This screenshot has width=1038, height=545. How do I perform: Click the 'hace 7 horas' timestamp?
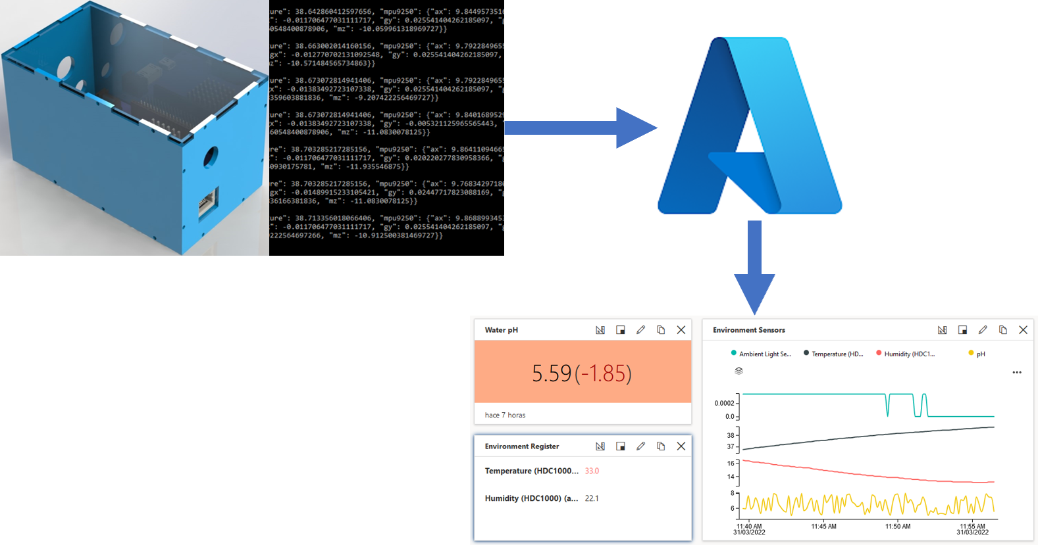pos(505,415)
